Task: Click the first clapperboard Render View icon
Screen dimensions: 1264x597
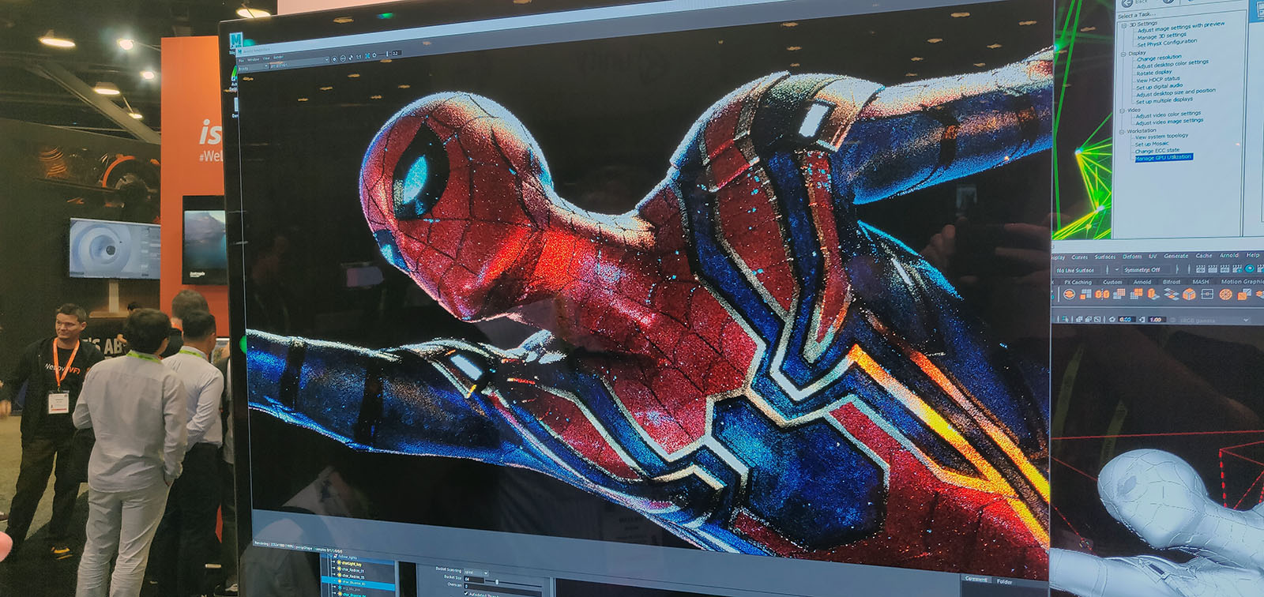Action: coord(1201,268)
